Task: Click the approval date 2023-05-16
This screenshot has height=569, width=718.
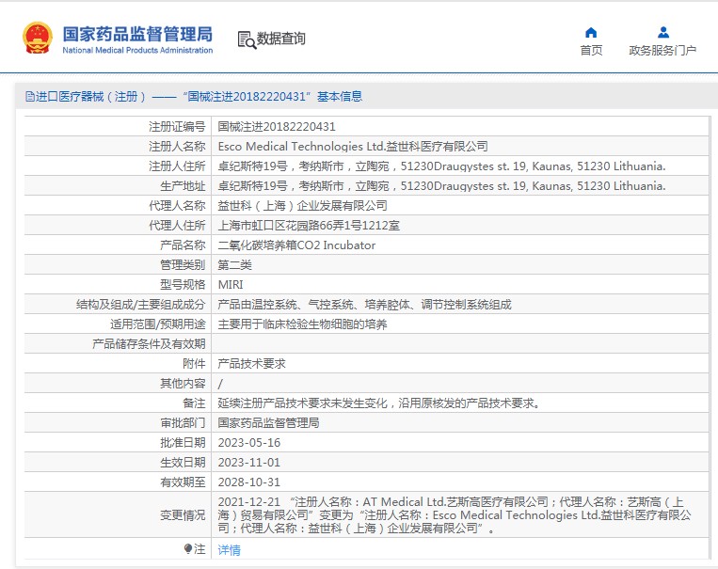Action: point(249,443)
